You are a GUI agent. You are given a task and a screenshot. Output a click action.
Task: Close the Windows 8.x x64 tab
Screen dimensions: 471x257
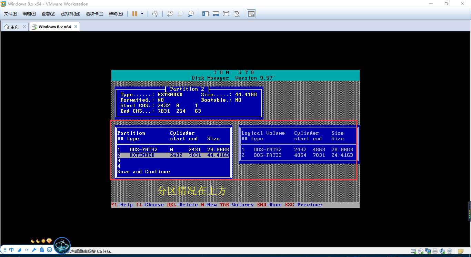click(x=76, y=27)
